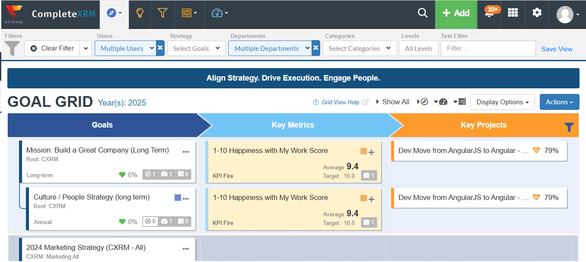Image resolution: width=586 pixels, height=262 pixels.
Task: Open the Select Categories dropdown
Action: click(x=360, y=48)
